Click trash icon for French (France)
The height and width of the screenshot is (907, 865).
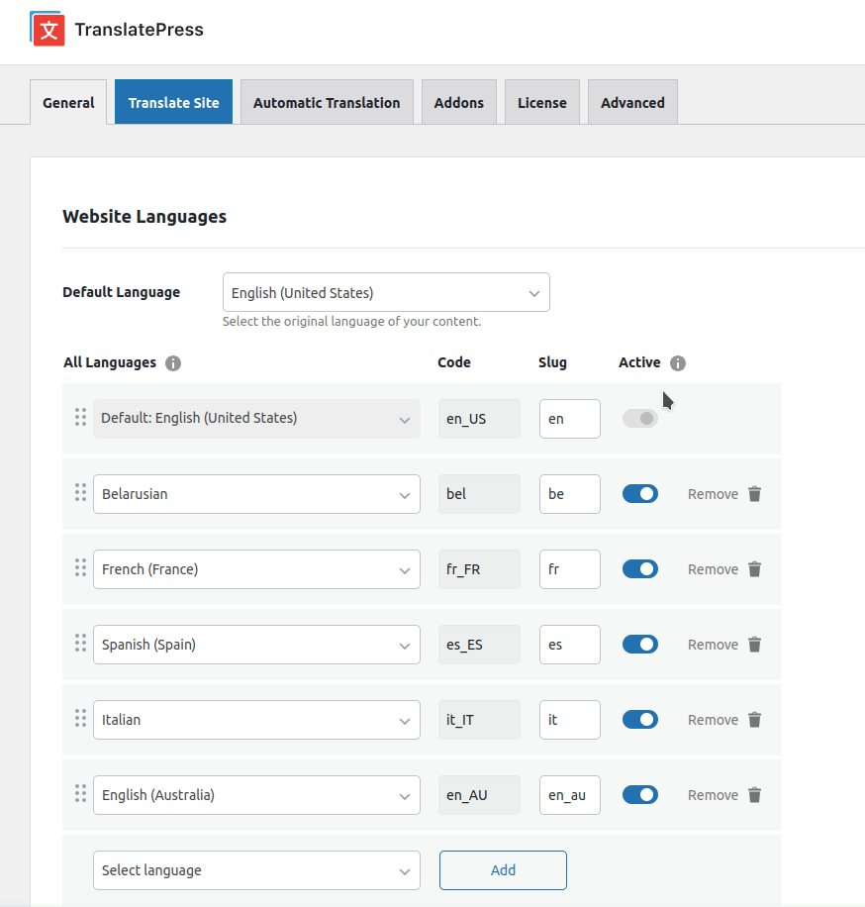754,569
